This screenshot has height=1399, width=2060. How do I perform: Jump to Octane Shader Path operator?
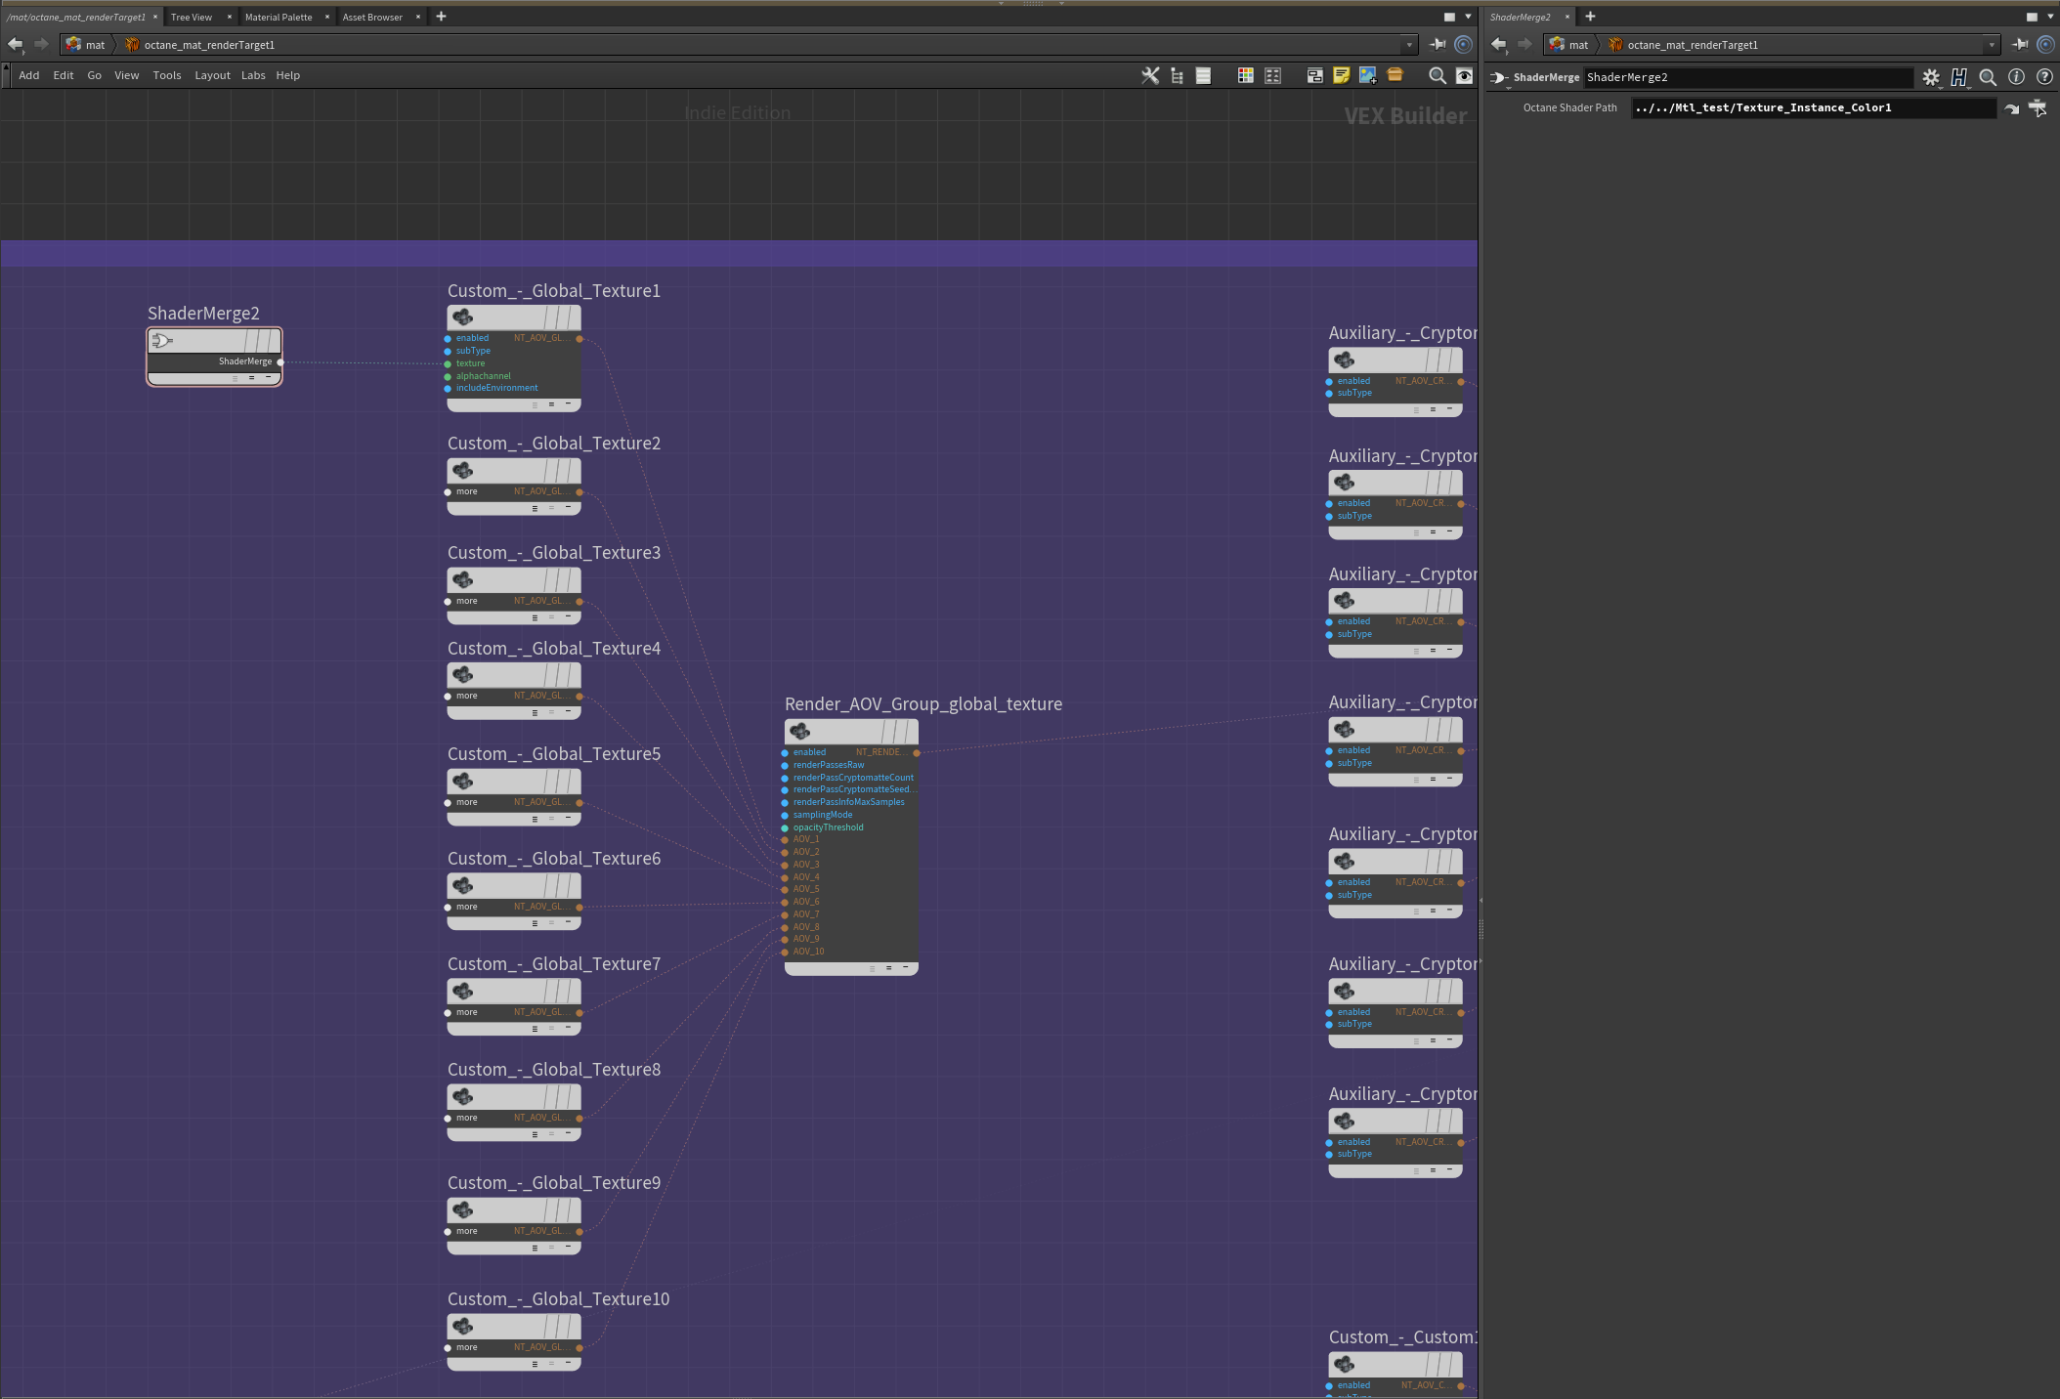click(2011, 108)
